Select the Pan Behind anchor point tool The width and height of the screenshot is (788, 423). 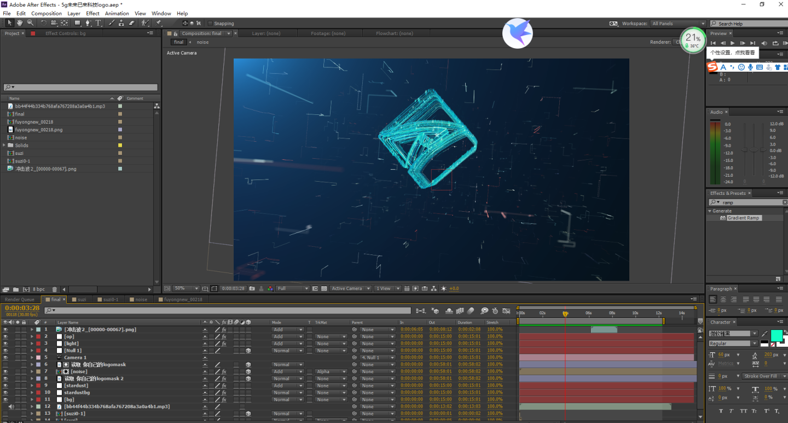(65, 23)
